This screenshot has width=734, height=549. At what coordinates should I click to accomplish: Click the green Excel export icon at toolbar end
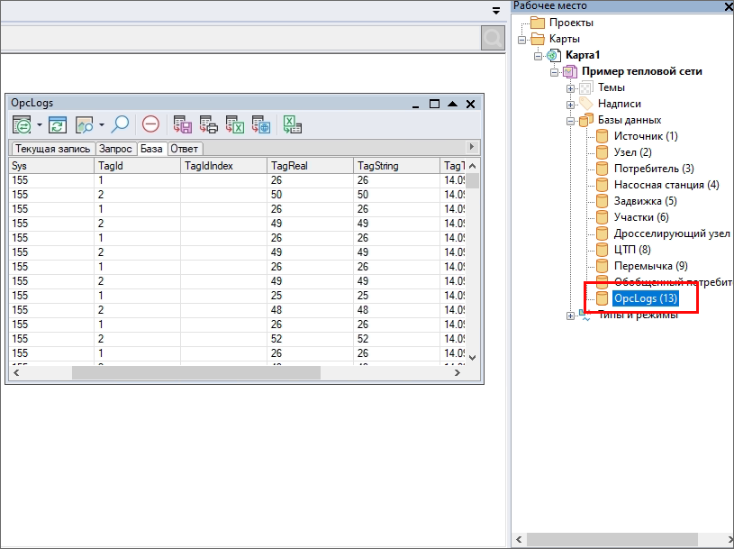coord(293,125)
